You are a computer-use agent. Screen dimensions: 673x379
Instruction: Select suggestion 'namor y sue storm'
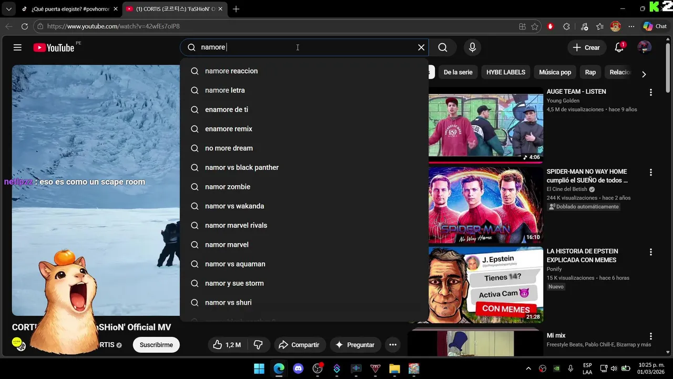304,283
